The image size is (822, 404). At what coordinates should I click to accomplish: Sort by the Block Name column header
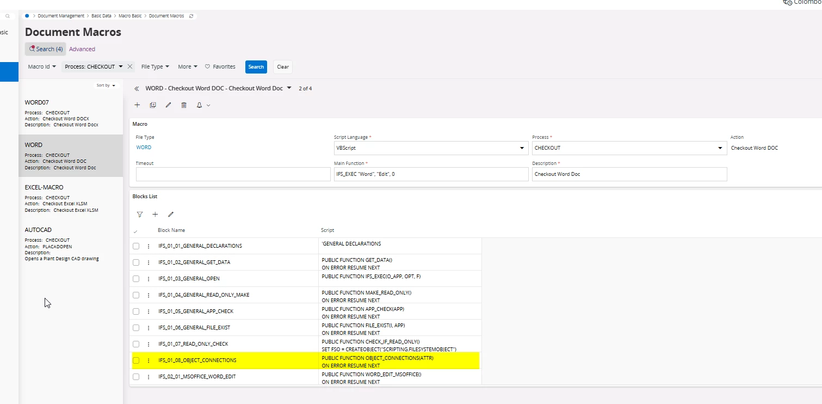(x=171, y=230)
